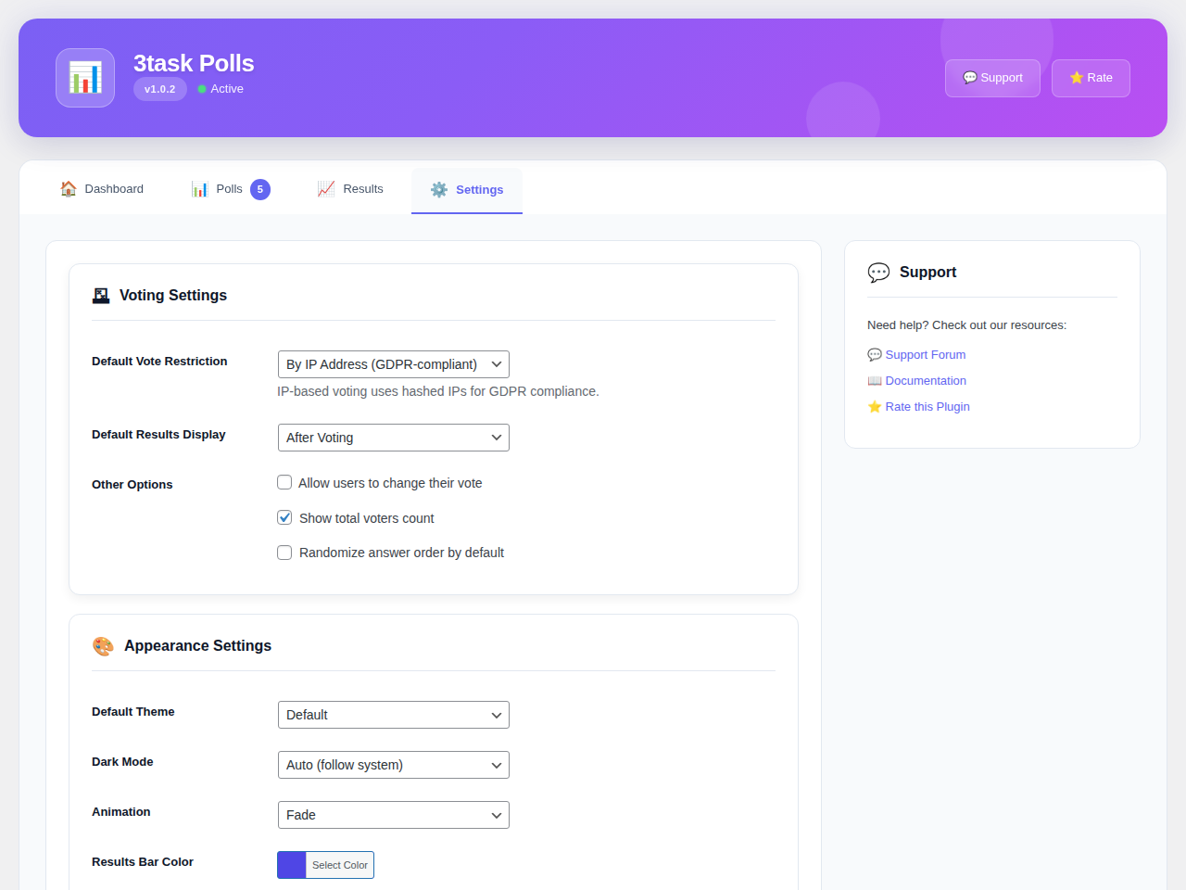Click the Voting Settings heading
This screenshot has width=1186, height=890.
coord(173,296)
